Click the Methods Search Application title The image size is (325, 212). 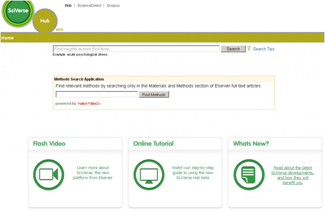click(x=79, y=79)
